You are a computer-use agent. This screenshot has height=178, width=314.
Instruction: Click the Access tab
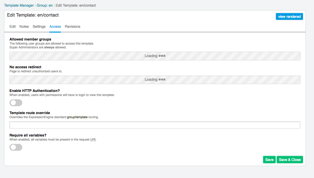55,26
